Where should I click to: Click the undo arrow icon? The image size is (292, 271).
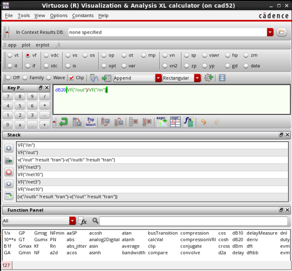point(203,122)
